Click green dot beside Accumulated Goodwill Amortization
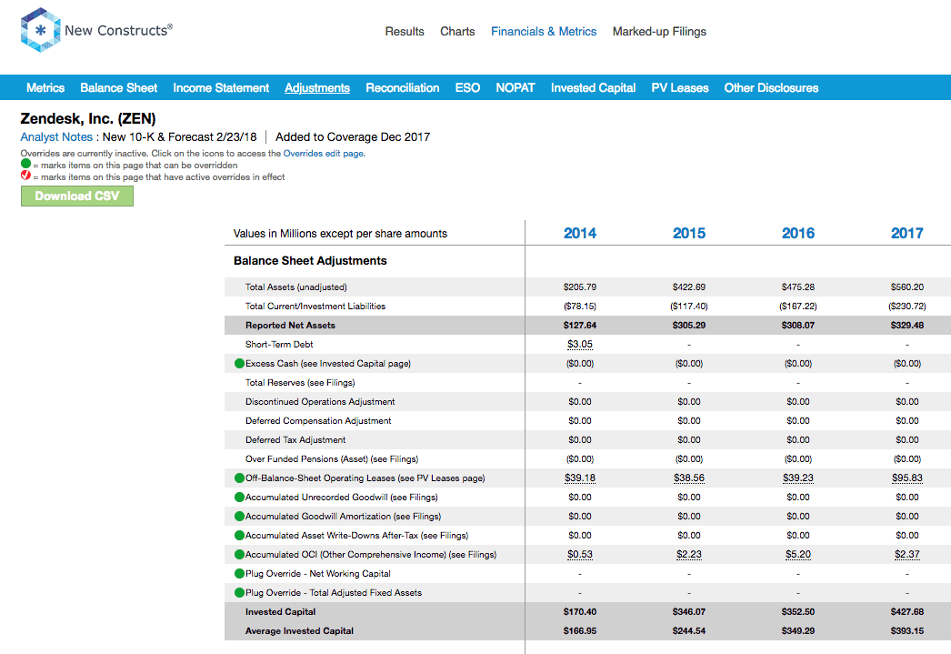 point(240,517)
